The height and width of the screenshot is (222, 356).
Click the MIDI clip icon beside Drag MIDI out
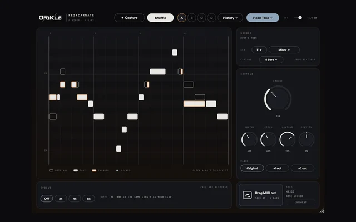[247, 195]
